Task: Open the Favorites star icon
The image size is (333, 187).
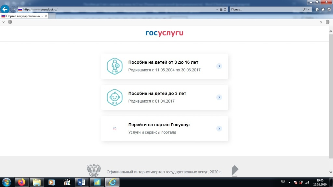Action: tap(323, 9)
